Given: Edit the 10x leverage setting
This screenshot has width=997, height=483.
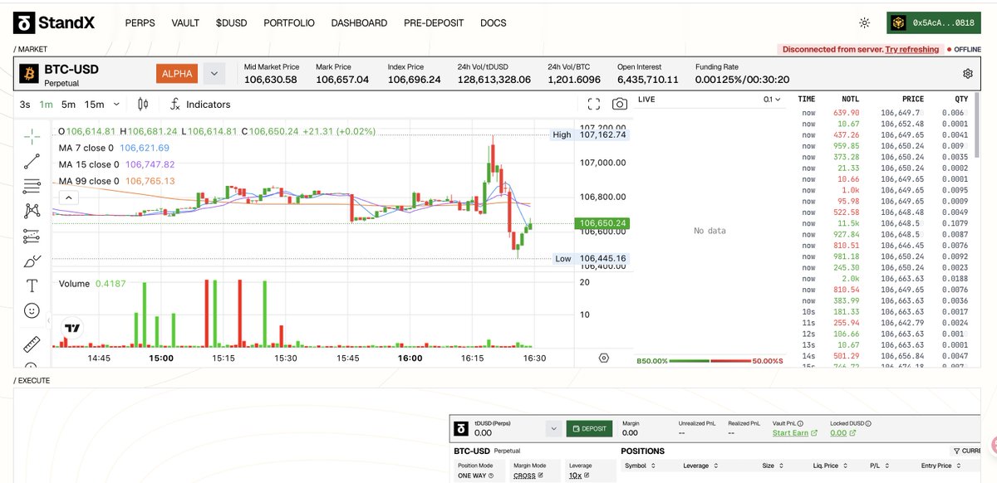Looking at the screenshot, I should (578, 476).
